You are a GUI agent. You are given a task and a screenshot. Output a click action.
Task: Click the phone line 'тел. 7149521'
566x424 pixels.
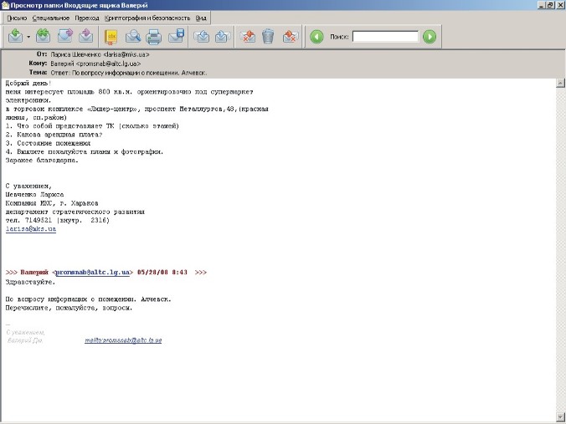pos(58,220)
